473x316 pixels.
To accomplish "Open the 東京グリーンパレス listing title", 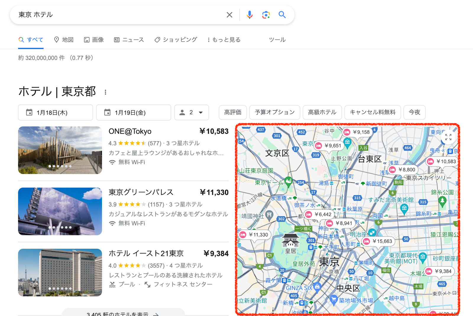I will [141, 192].
